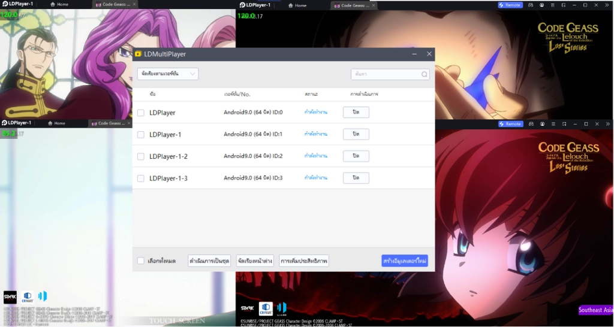
Task: Maximize the upper-right emulator window
Action: [x=585, y=5]
